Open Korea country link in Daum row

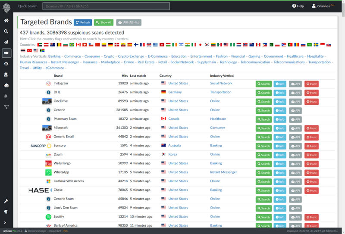pyautogui.click(x=172, y=154)
